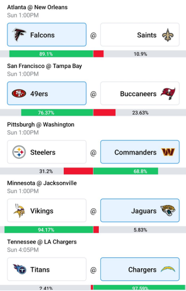
Task: Click the Steelers team logo
Action: coord(19,152)
